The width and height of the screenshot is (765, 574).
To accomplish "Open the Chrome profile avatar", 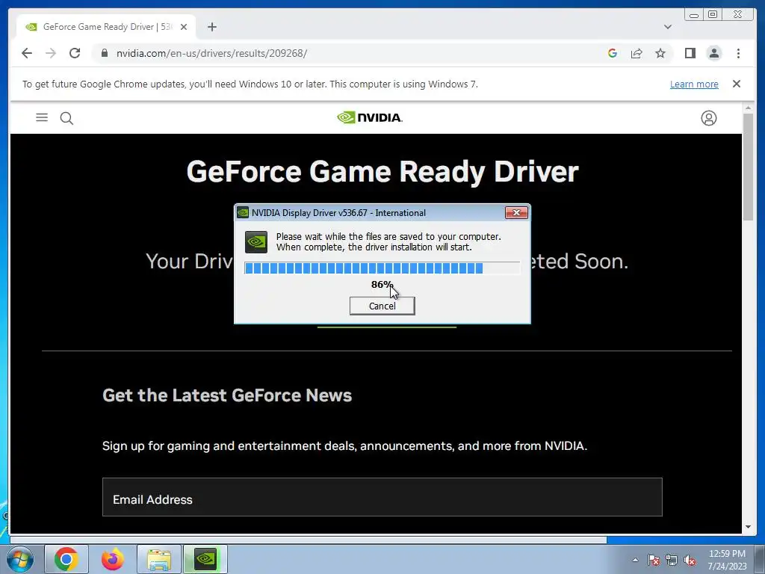I will pyautogui.click(x=713, y=53).
